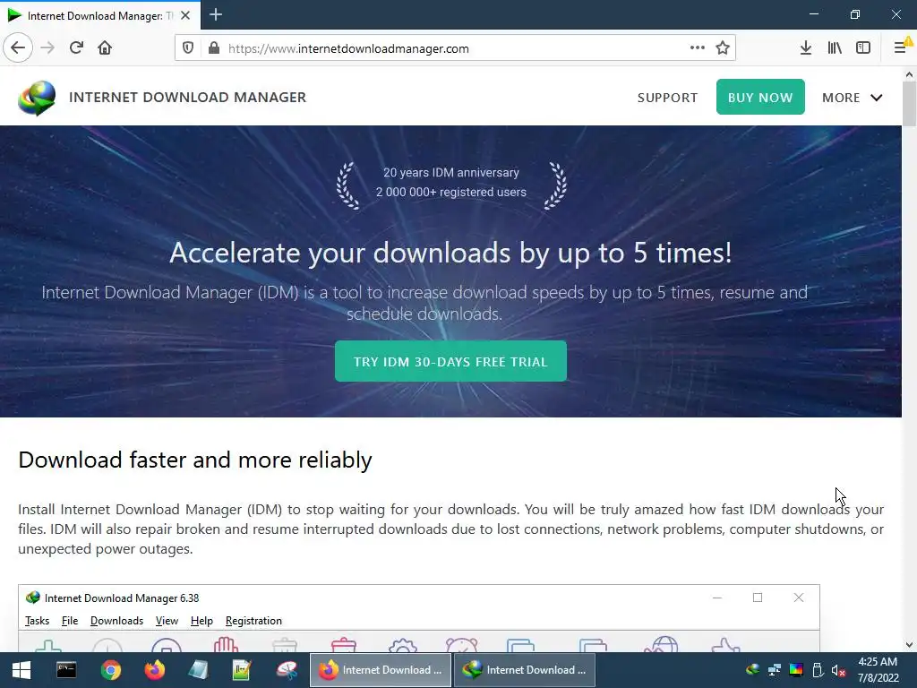The height and width of the screenshot is (688, 917).
Task: Switch to IDM application taskbar window button
Action: click(524, 670)
